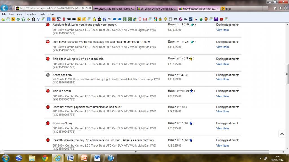View Item for 'Read this before you buy'
The image size is (289, 162).
pyautogui.click(x=222, y=145)
